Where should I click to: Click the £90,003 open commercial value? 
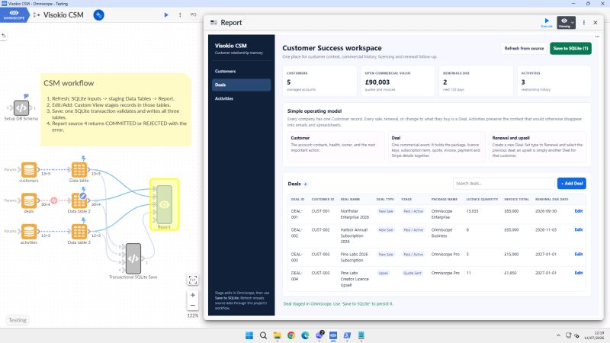click(377, 82)
